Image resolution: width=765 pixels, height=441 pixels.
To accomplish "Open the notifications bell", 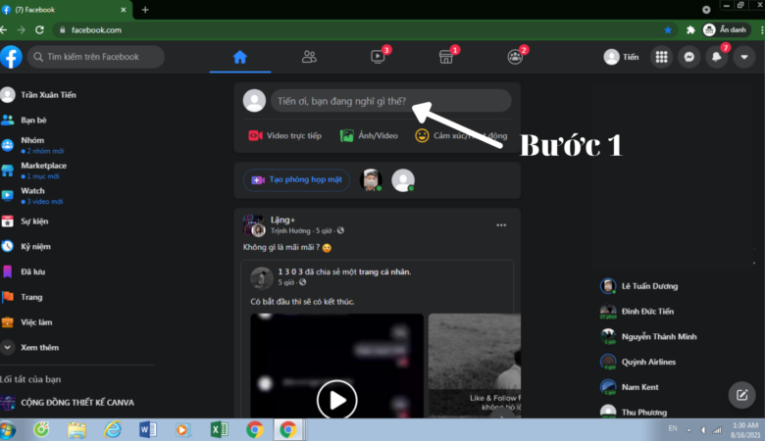I will (716, 57).
